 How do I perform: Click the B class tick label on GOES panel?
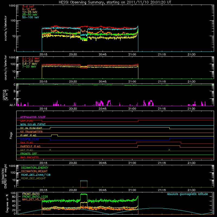tap(15, 91)
